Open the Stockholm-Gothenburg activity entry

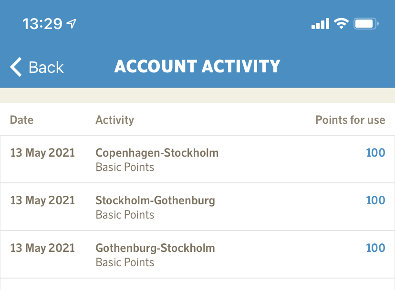point(155,200)
